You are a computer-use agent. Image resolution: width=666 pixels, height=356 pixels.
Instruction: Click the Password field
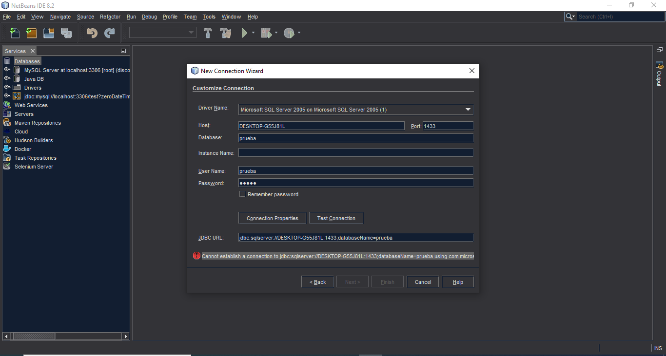point(355,183)
